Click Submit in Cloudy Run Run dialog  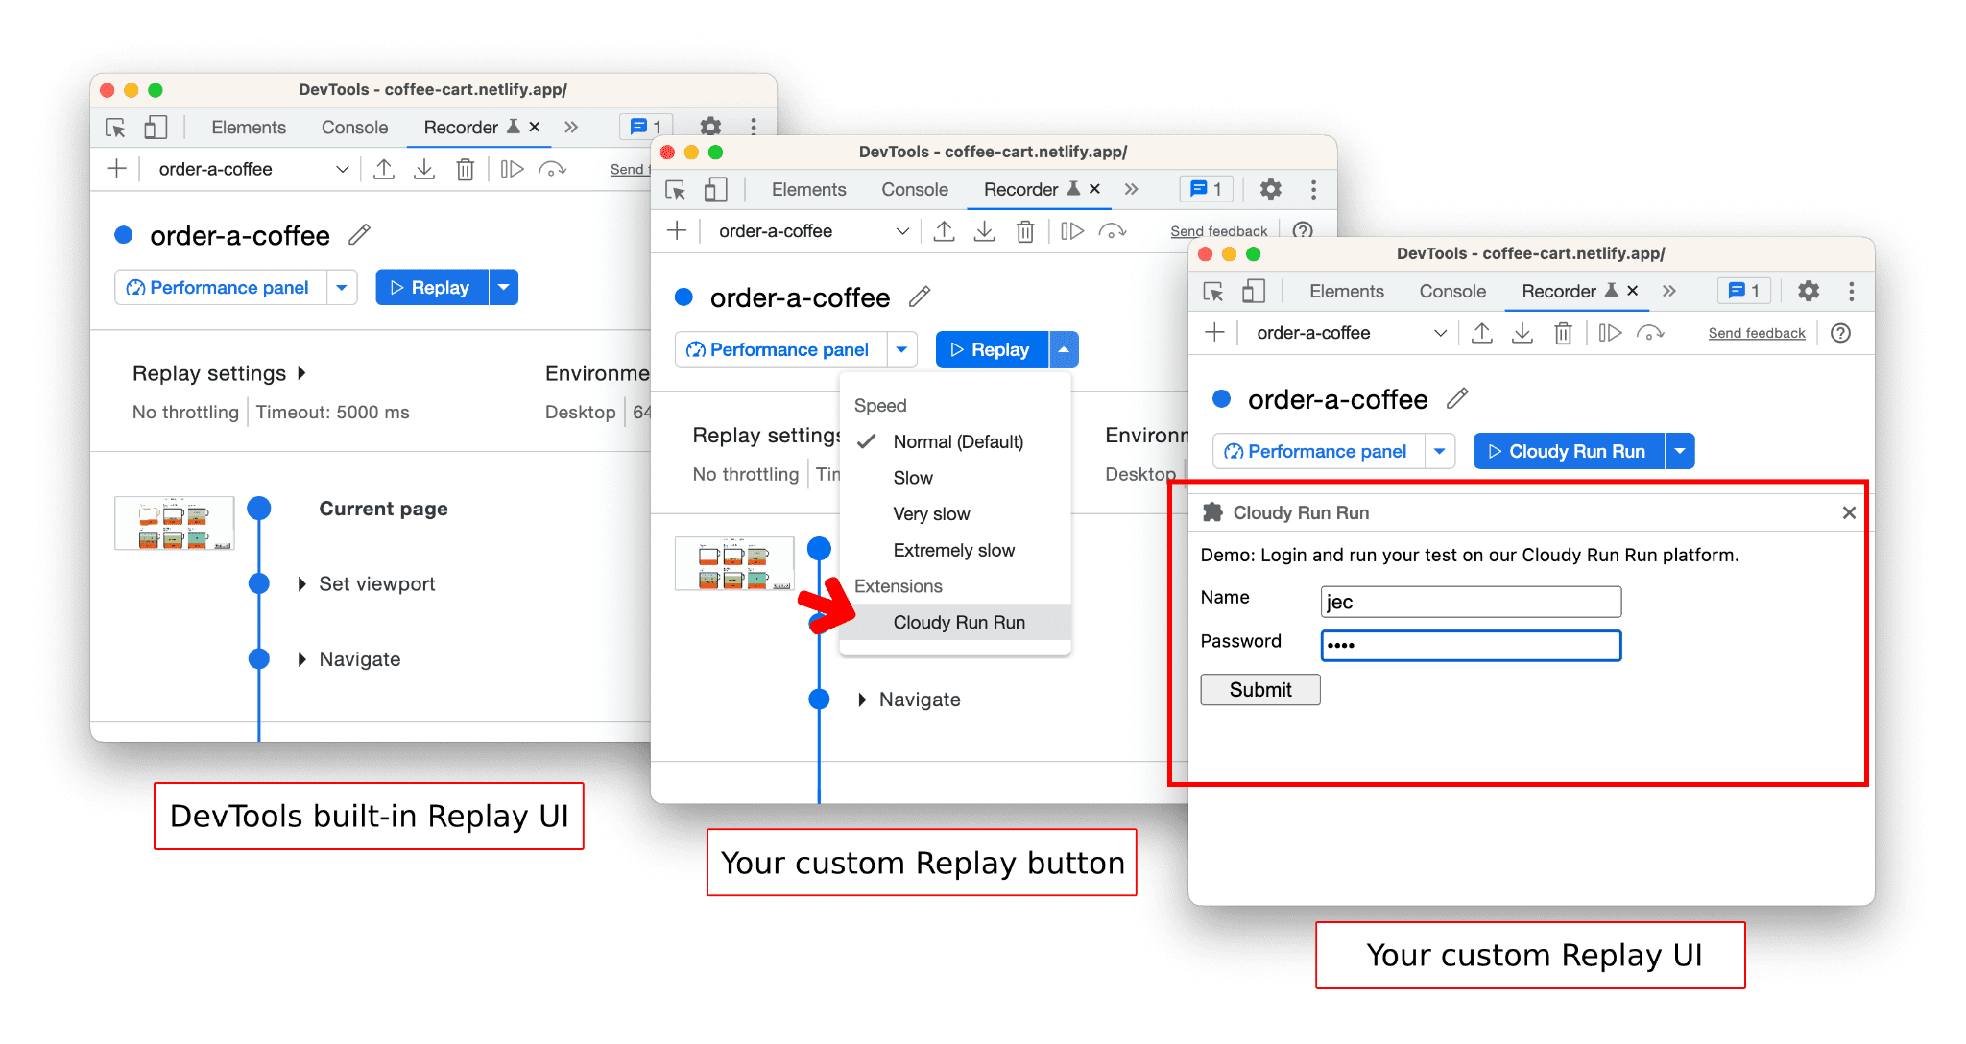1259,690
